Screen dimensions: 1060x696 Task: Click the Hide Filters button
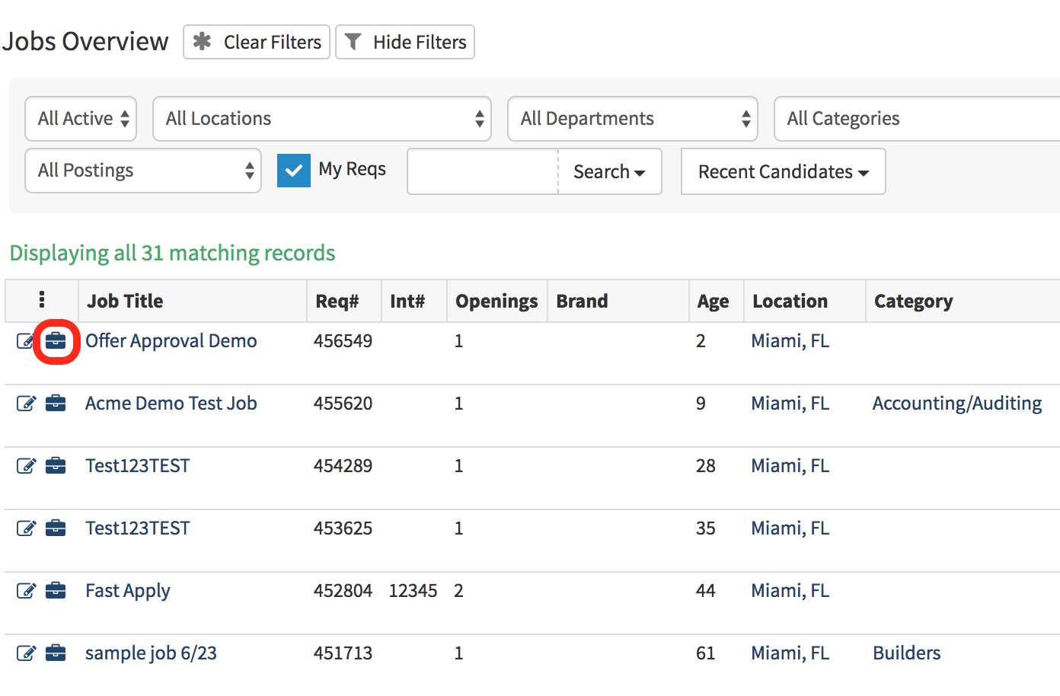(x=404, y=42)
